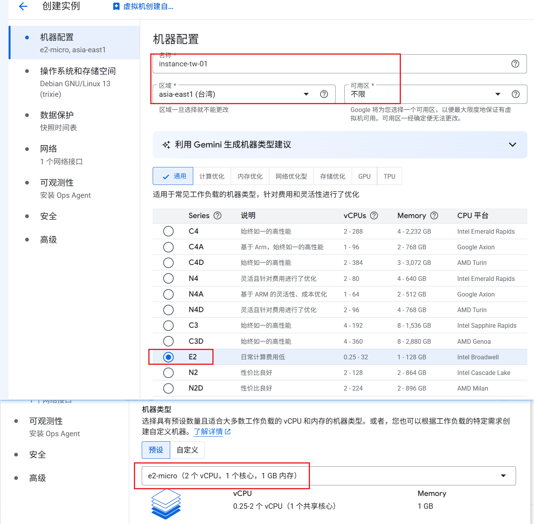Select the N4 series radio button

coord(168,279)
